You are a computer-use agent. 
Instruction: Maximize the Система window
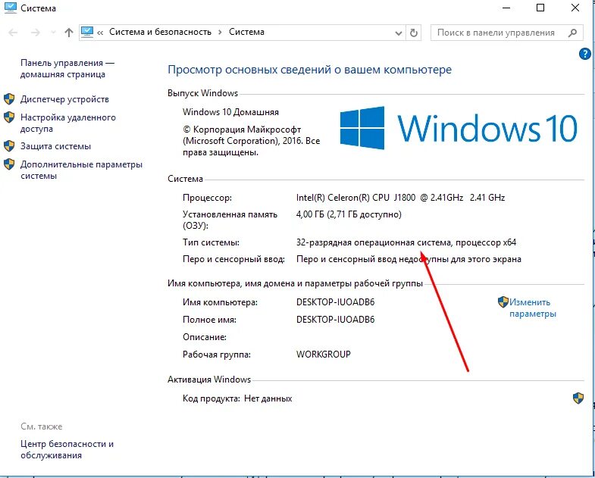pyautogui.click(x=540, y=8)
